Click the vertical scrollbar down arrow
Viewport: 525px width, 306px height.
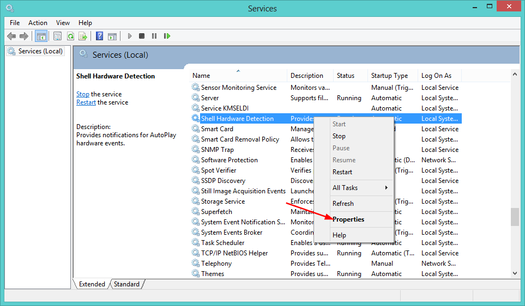click(515, 273)
